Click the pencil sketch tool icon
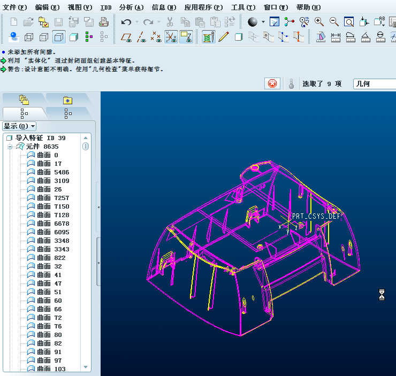The width and height of the screenshot is (396, 376). [x=224, y=37]
